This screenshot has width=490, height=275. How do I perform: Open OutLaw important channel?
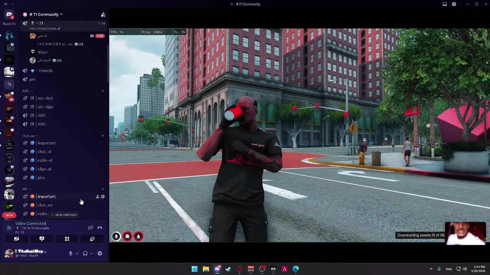click(x=46, y=143)
